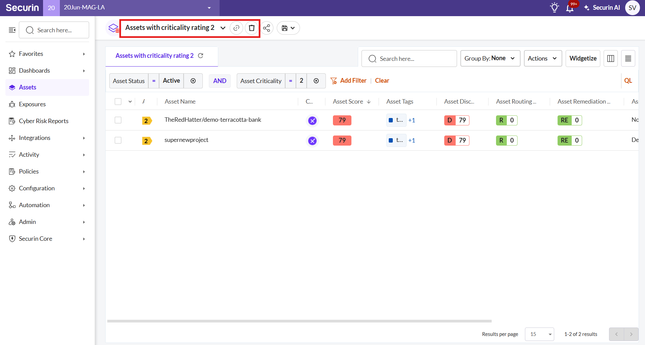Remove the Asset Status filter

(193, 81)
